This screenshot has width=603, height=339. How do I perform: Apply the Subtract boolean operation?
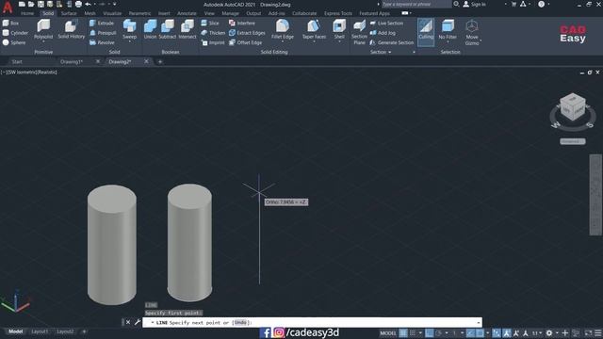[168, 29]
